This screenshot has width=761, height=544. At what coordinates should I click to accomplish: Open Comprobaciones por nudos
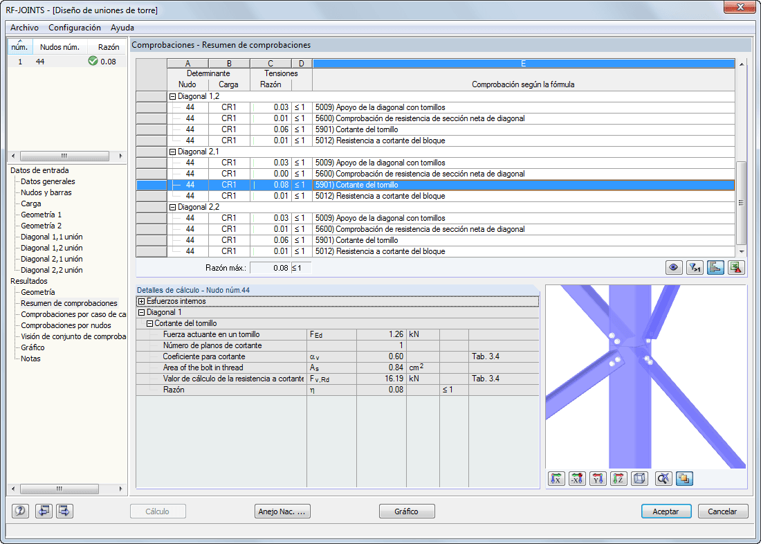(66, 326)
